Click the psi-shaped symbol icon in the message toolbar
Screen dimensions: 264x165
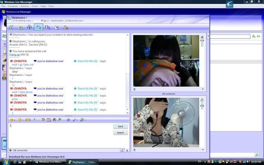68,120
